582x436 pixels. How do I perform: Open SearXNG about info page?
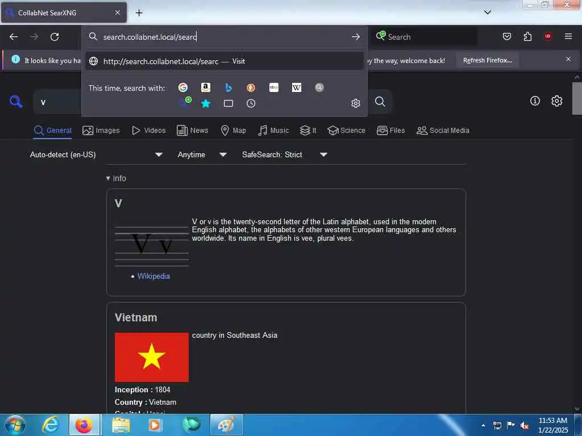pyautogui.click(x=535, y=101)
